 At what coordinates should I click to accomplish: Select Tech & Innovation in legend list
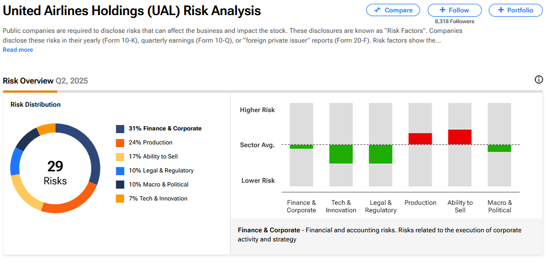pyautogui.click(x=157, y=199)
